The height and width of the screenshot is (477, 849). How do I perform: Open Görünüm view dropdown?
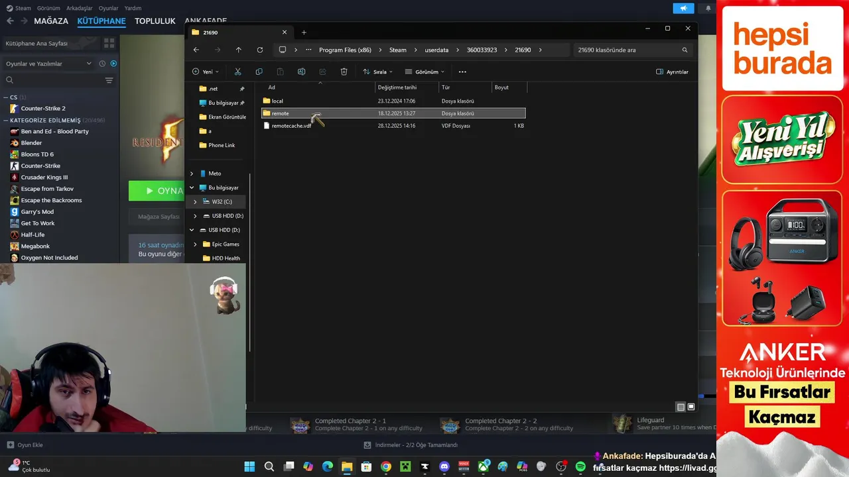424,72
